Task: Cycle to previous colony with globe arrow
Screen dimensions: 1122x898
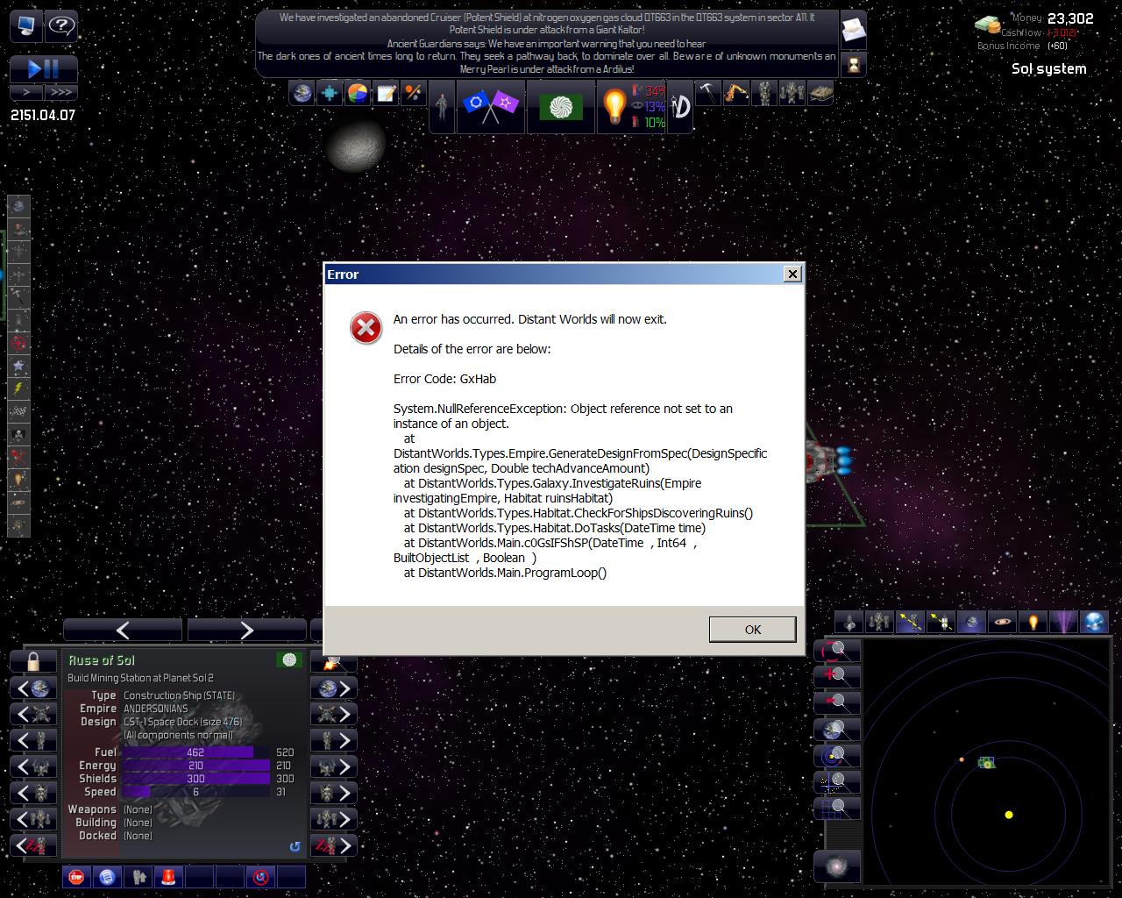Action: pos(33,688)
